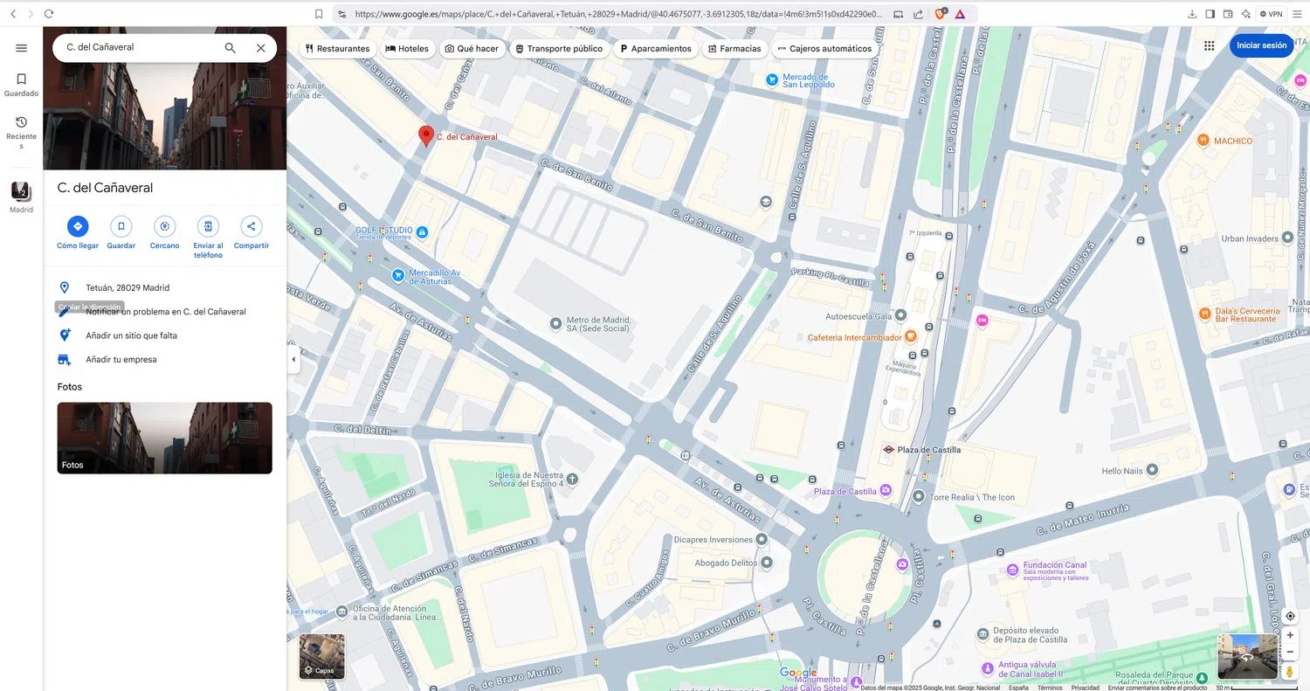Image resolution: width=1310 pixels, height=691 pixels.
Task: Click Metro de Madrid Sede Social marker
Action: [x=555, y=324]
